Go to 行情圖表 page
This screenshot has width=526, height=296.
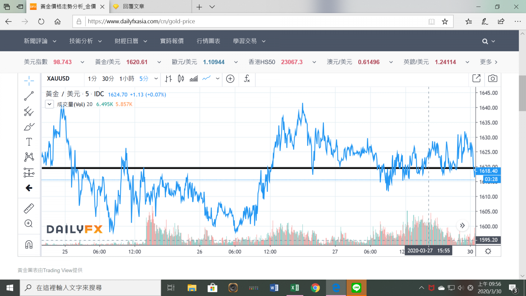coord(208,41)
